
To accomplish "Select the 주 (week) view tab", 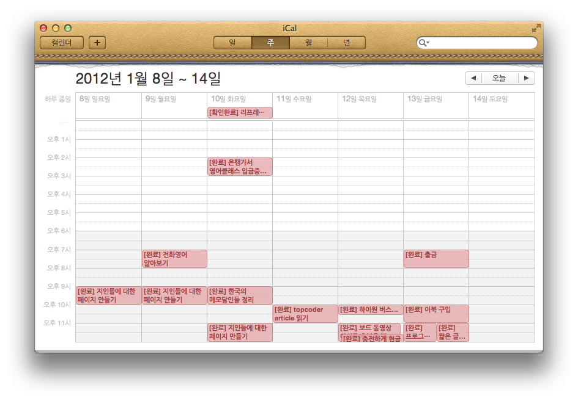I will click(x=270, y=43).
